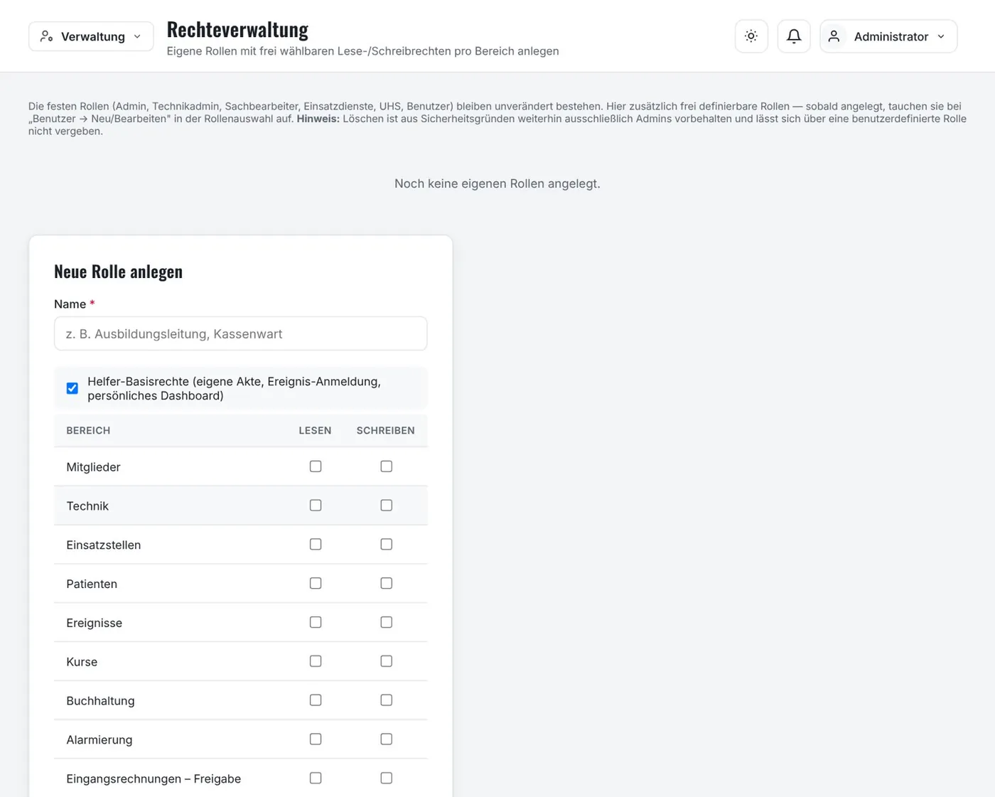Click the BEREICH column header
The height and width of the screenshot is (797, 995).
point(88,431)
